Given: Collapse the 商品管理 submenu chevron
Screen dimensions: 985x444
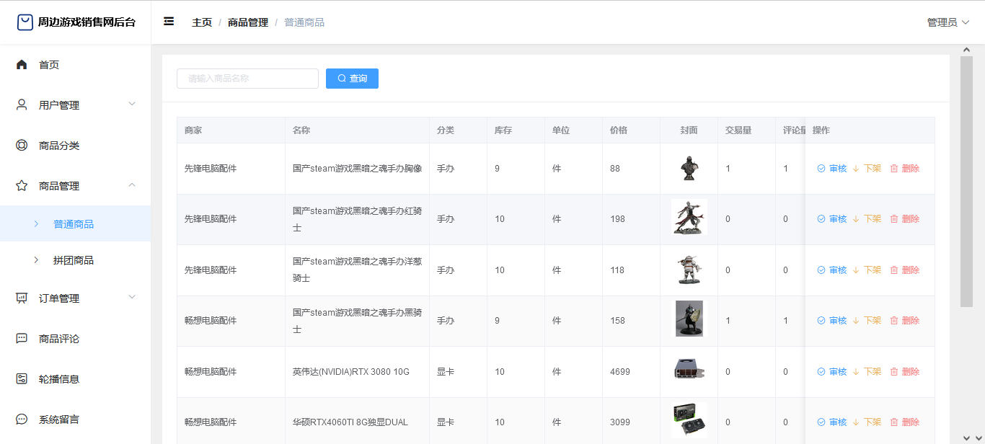Looking at the screenshot, I should click(132, 185).
